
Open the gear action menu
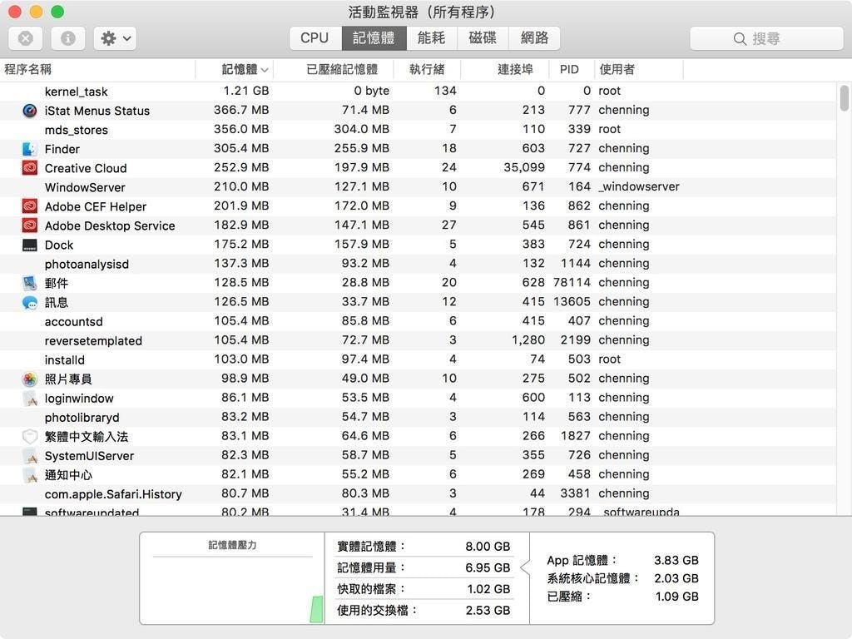[115, 38]
